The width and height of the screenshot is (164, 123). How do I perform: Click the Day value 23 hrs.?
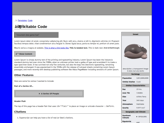[x=139, y=89]
